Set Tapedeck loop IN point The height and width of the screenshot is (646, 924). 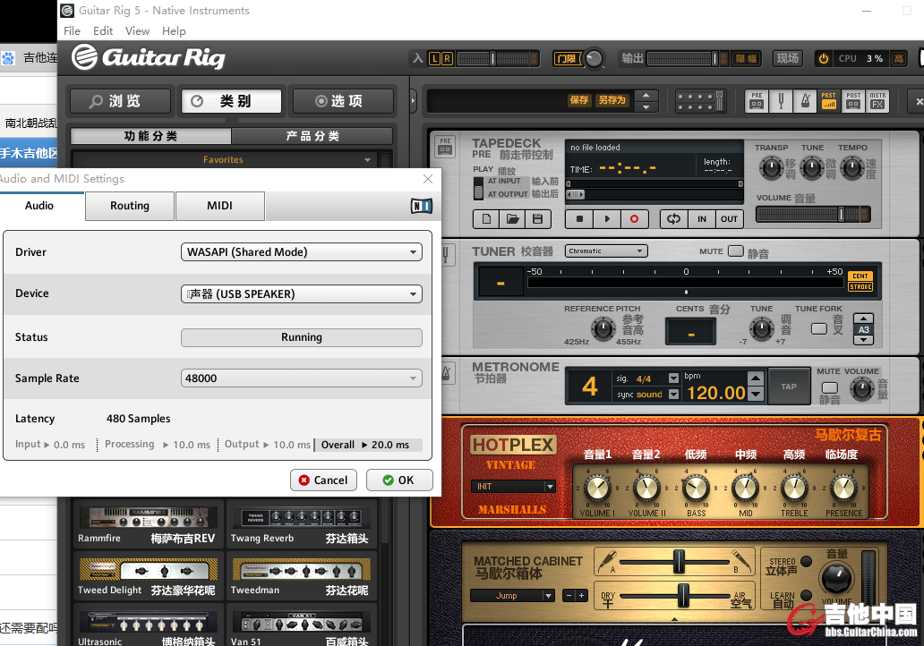702,219
